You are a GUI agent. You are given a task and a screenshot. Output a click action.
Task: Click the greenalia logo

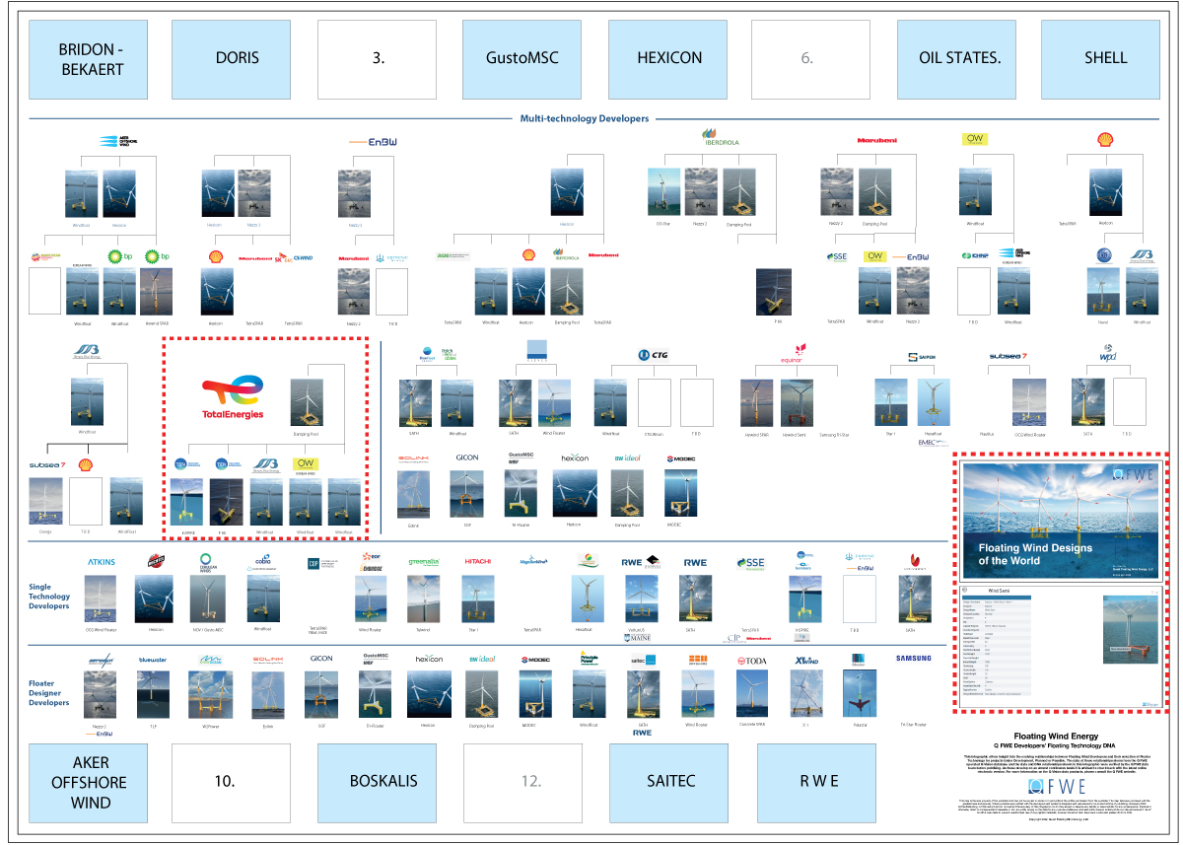pos(424,563)
